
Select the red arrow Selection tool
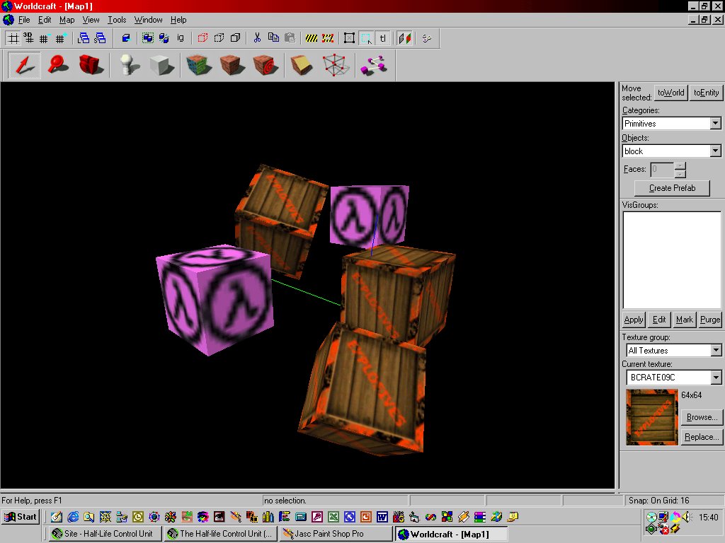24,65
